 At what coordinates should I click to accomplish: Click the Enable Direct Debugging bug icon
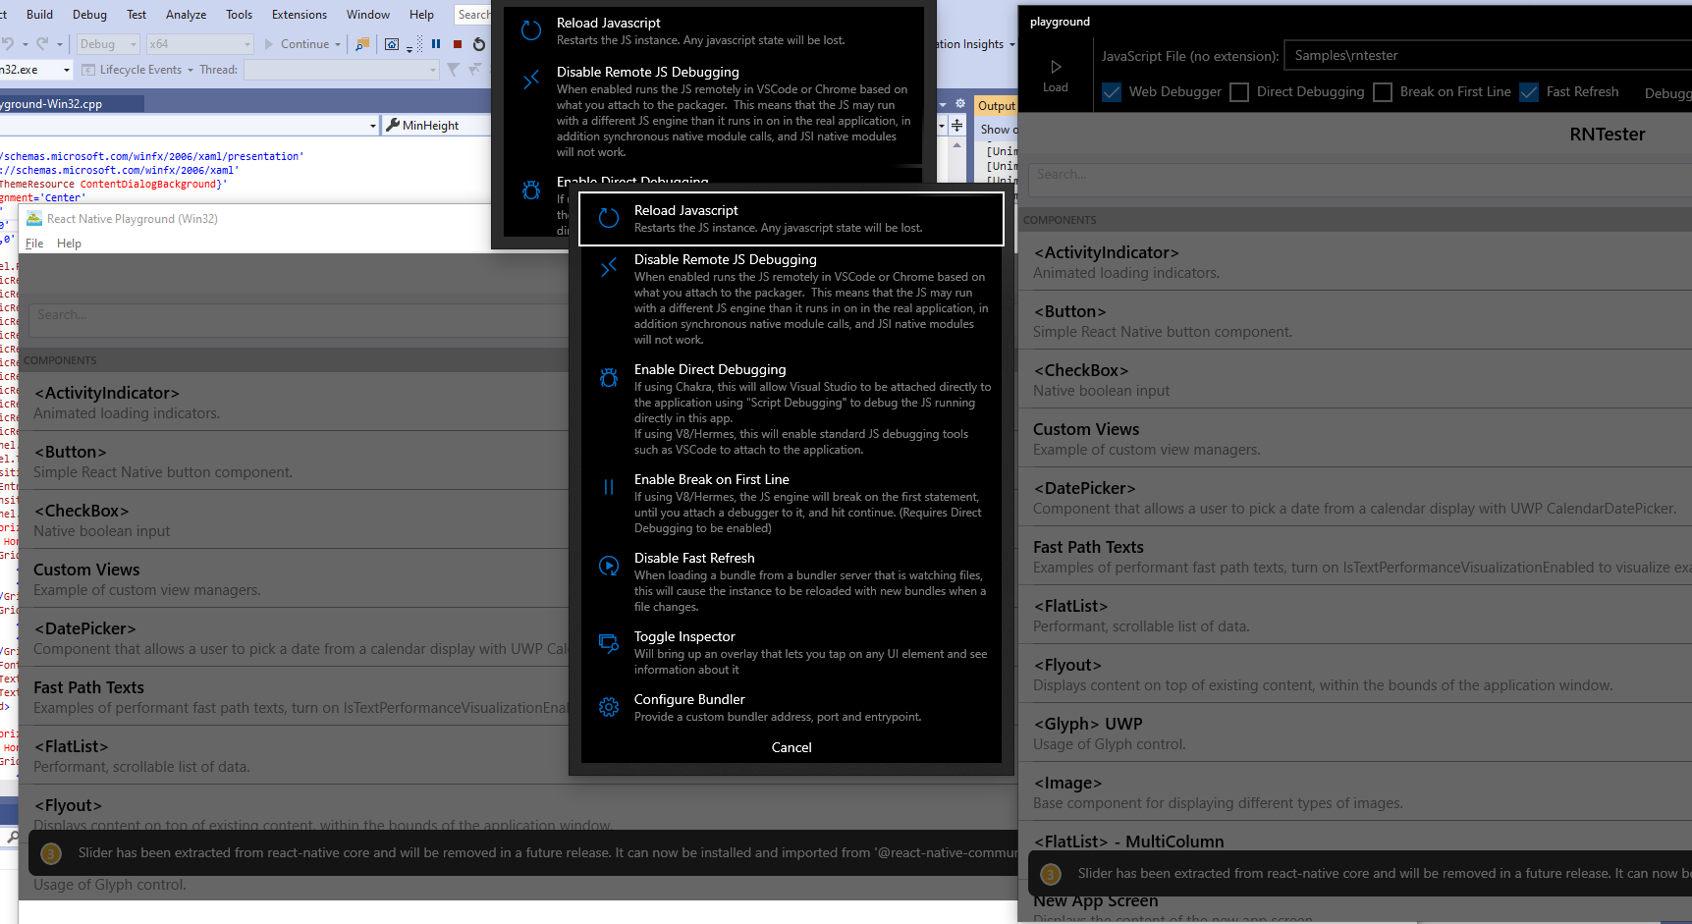[x=608, y=377]
